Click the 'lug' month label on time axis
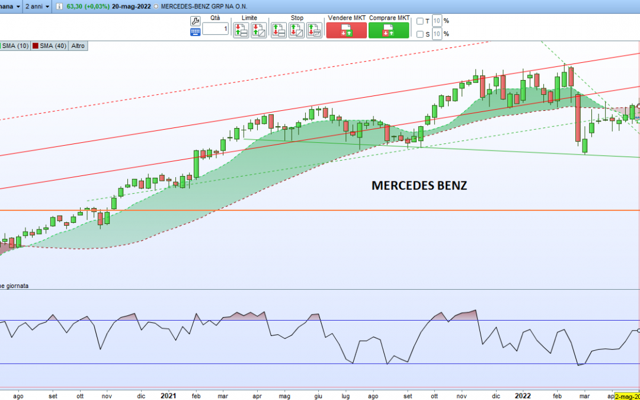The width and height of the screenshot is (640, 400). (x=345, y=396)
